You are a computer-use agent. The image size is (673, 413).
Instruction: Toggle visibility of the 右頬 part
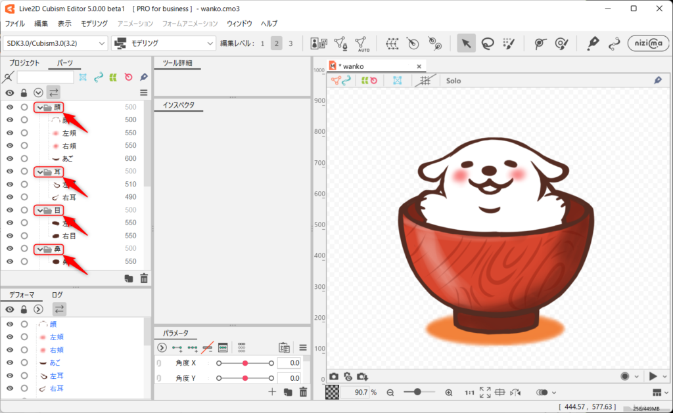tap(10, 146)
